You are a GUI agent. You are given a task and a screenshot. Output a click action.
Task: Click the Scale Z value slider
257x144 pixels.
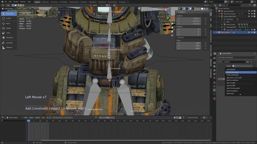click(189, 48)
